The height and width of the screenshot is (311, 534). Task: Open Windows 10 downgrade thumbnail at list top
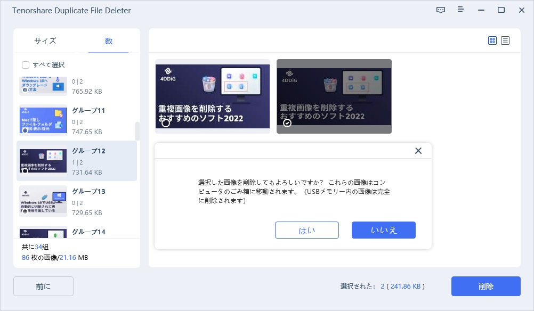[43, 86]
